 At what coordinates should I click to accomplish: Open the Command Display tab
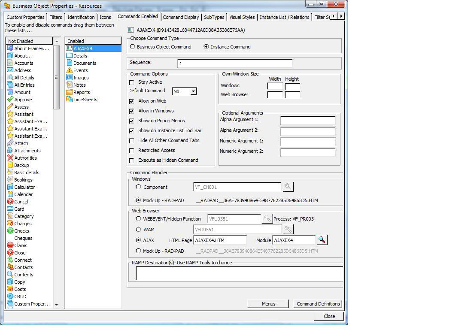tap(181, 17)
